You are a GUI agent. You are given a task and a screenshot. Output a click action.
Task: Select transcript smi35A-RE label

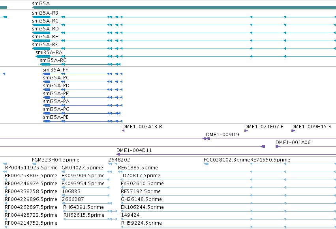pyautogui.click(x=45, y=37)
